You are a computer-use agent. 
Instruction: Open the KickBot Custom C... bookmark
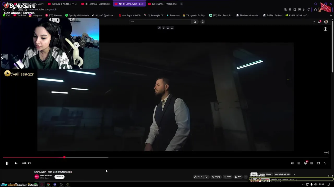[x=297, y=15]
